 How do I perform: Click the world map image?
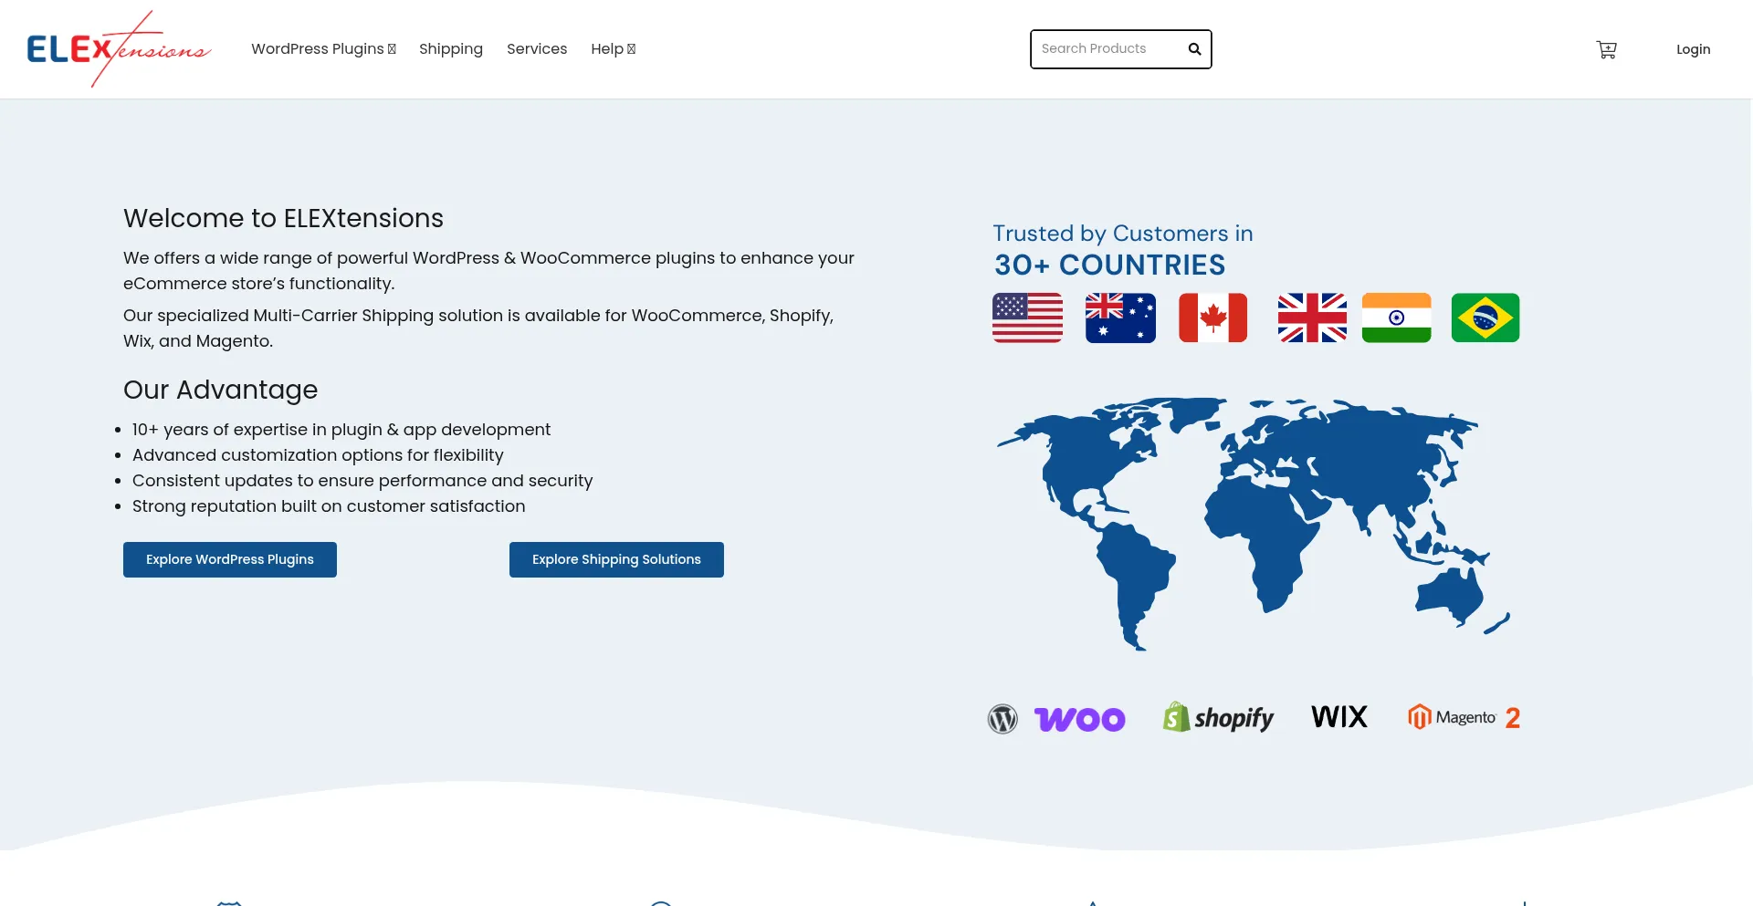(1254, 524)
